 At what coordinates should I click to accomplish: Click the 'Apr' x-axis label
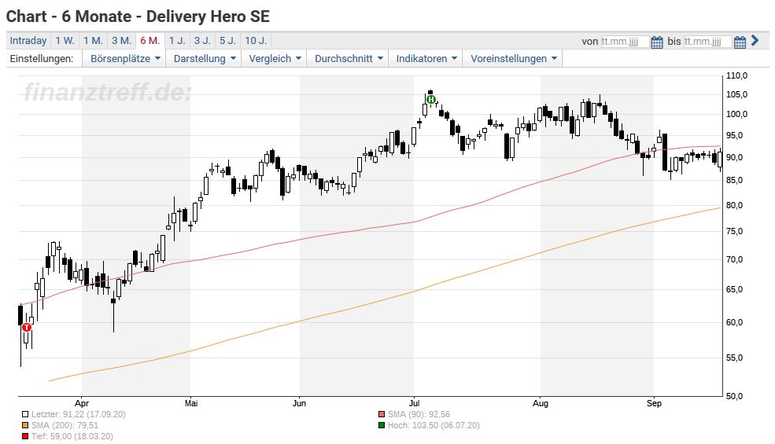tap(82, 403)
